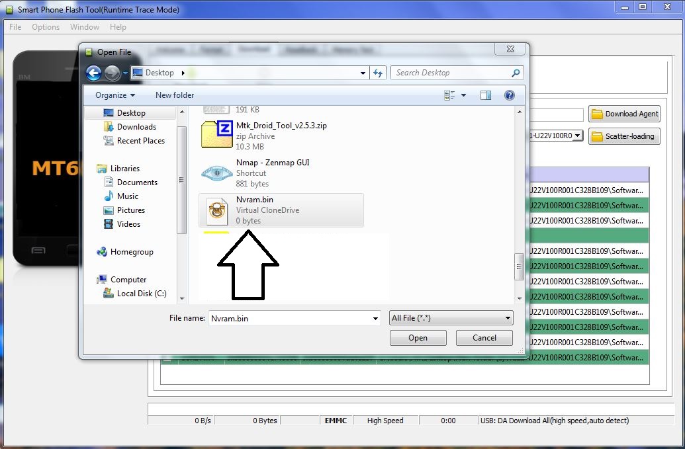685x449 pixels.
Task: Click the Download Agent path field
Action: click(x=556, y=115)
